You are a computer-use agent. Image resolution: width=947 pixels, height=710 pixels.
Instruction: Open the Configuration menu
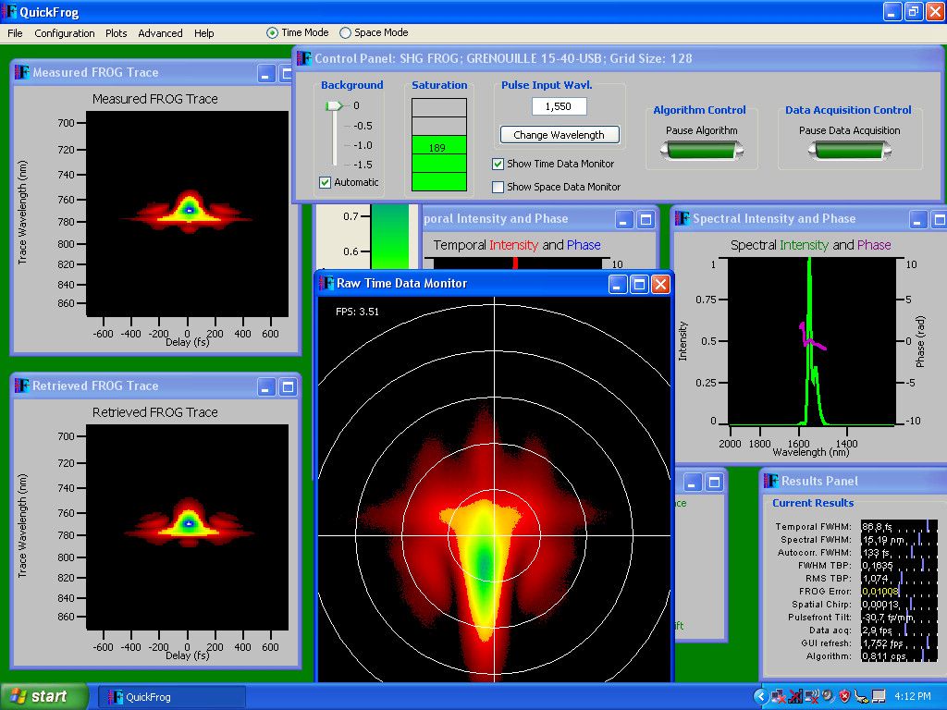pyautogui.click(x=65, y=33)
